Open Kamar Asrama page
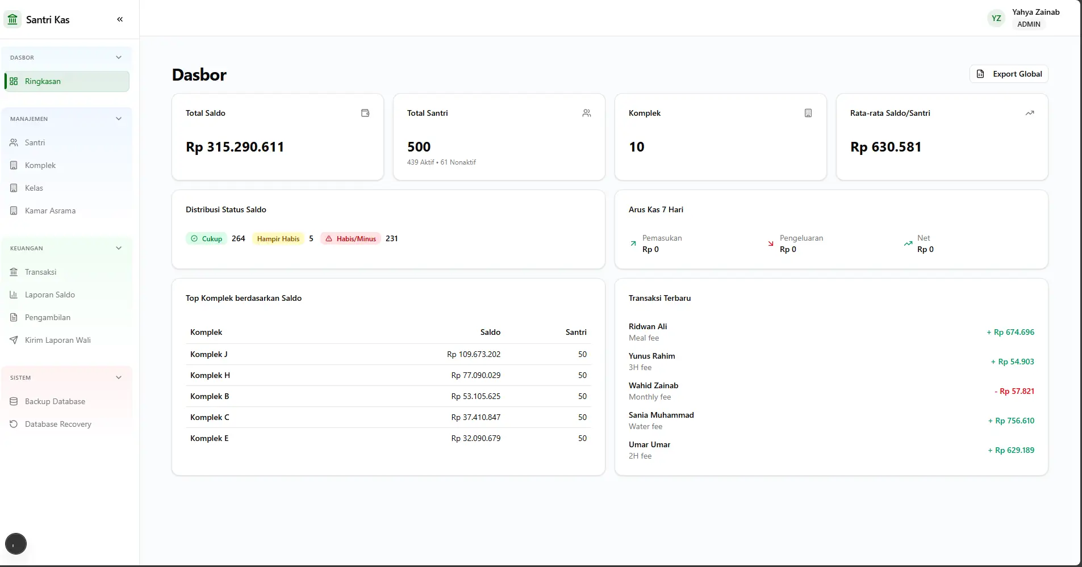This screenshot has height=567, width=1082. tap(67, 211)
